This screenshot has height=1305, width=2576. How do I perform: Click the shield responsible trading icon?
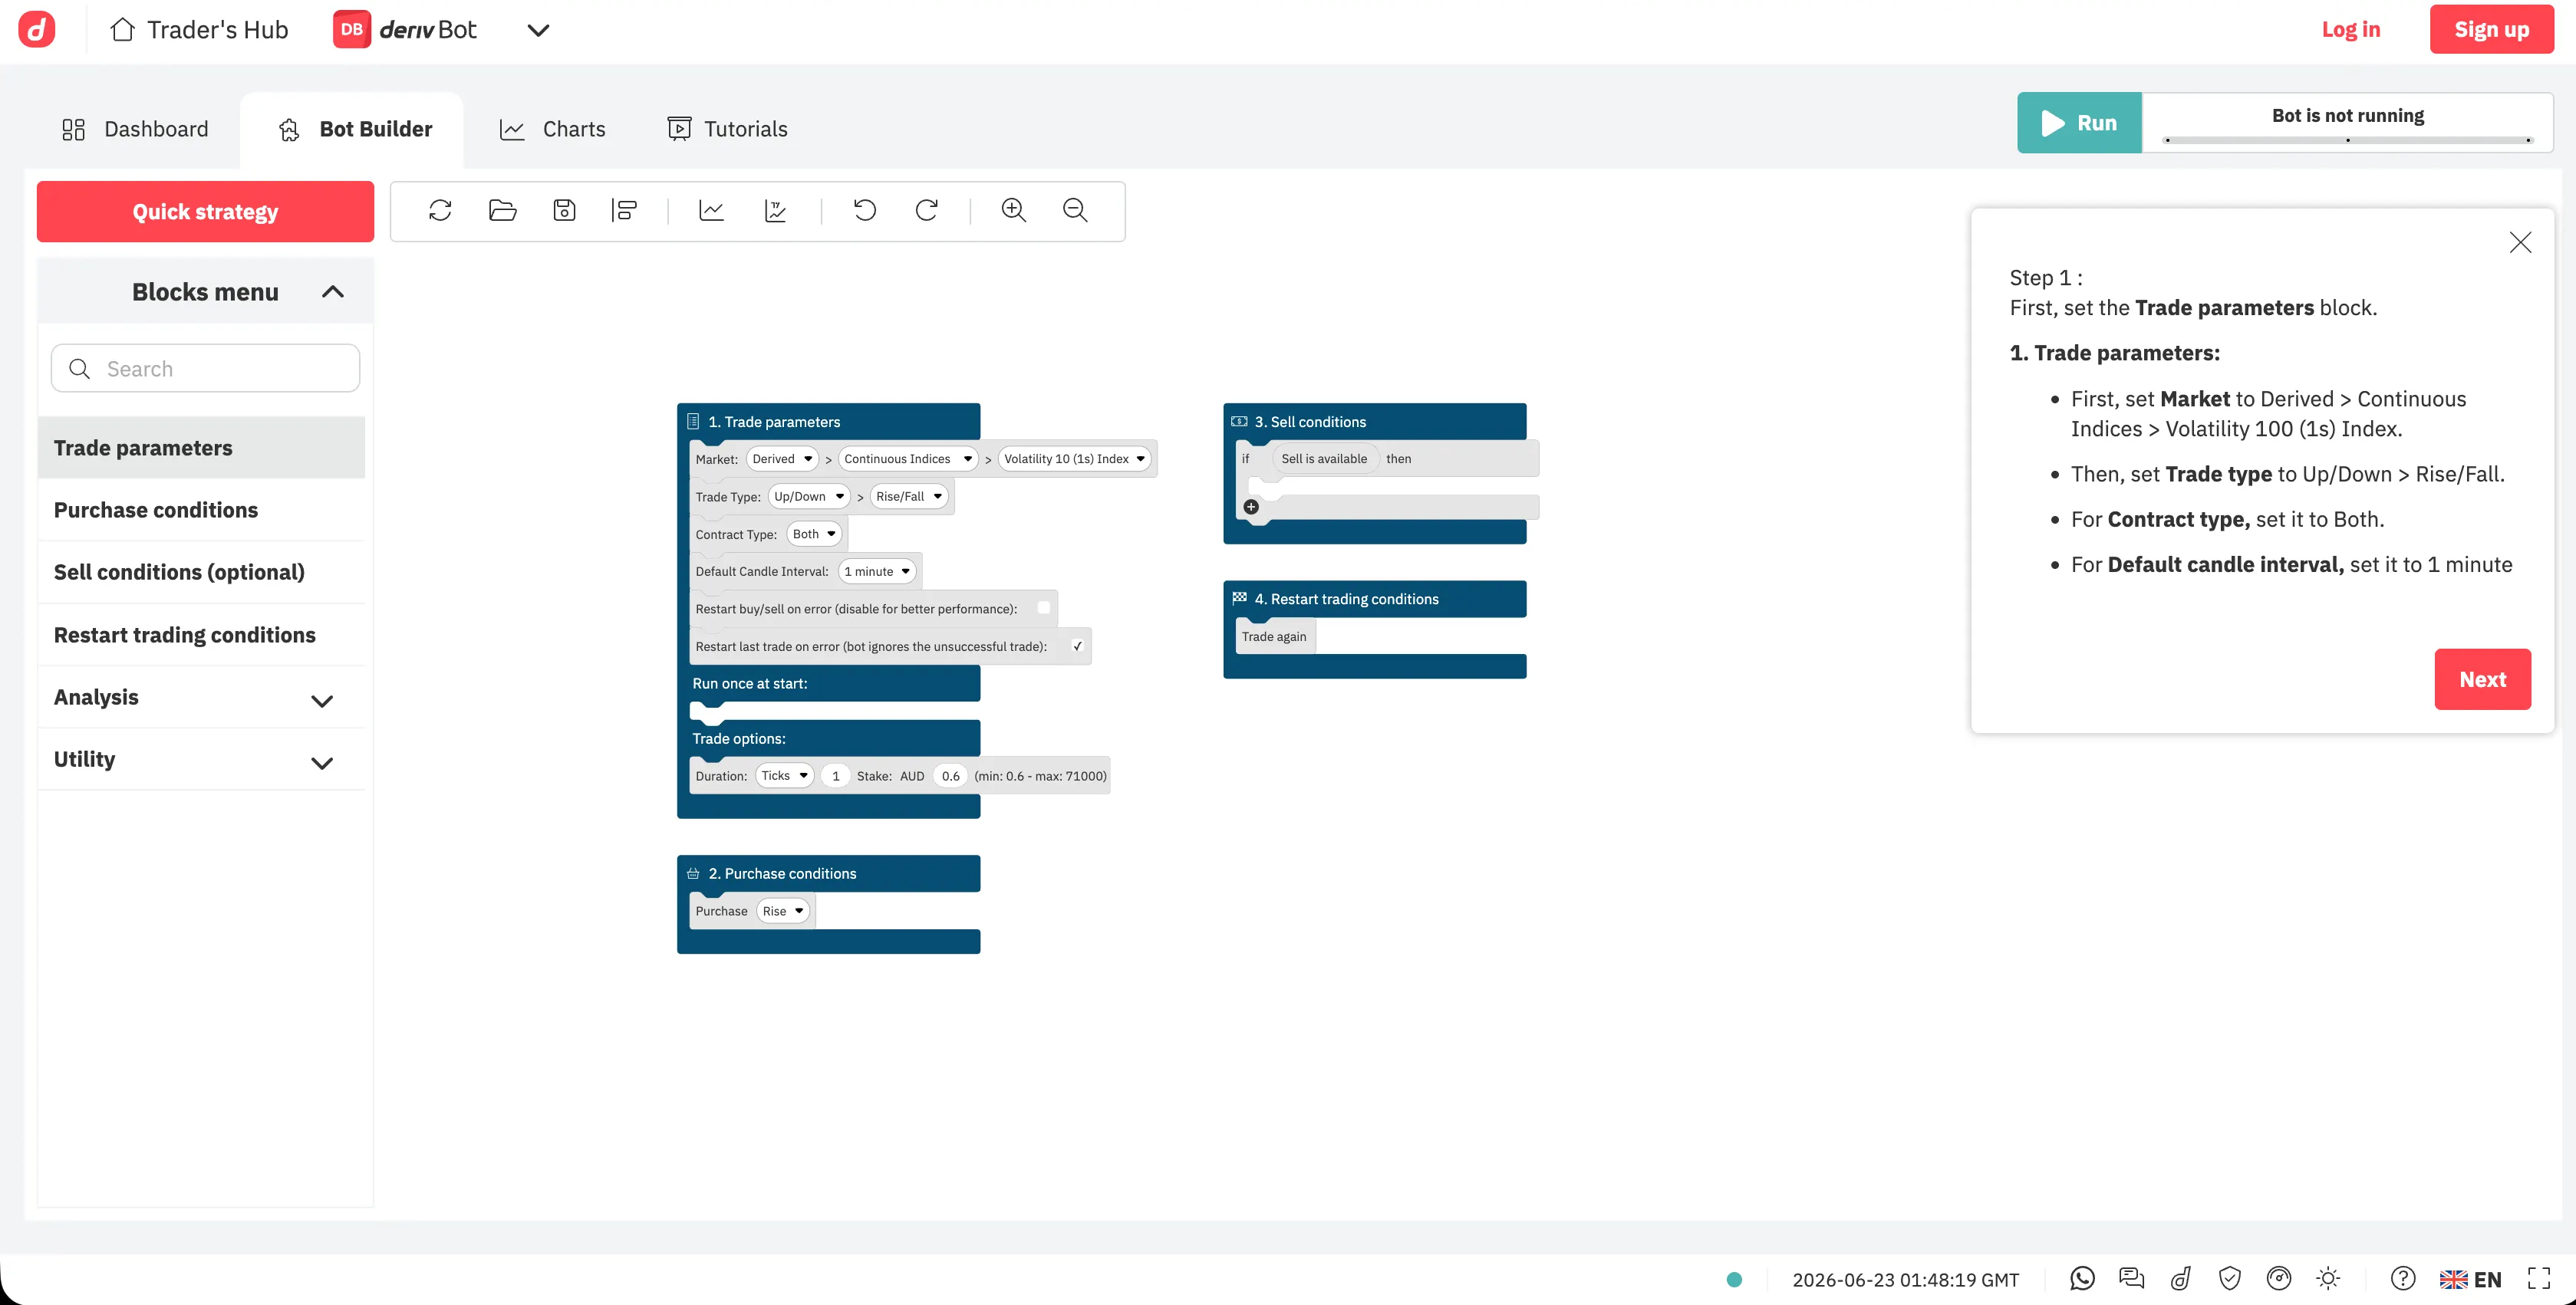pyautogui.click(x=2229, y=1278)
